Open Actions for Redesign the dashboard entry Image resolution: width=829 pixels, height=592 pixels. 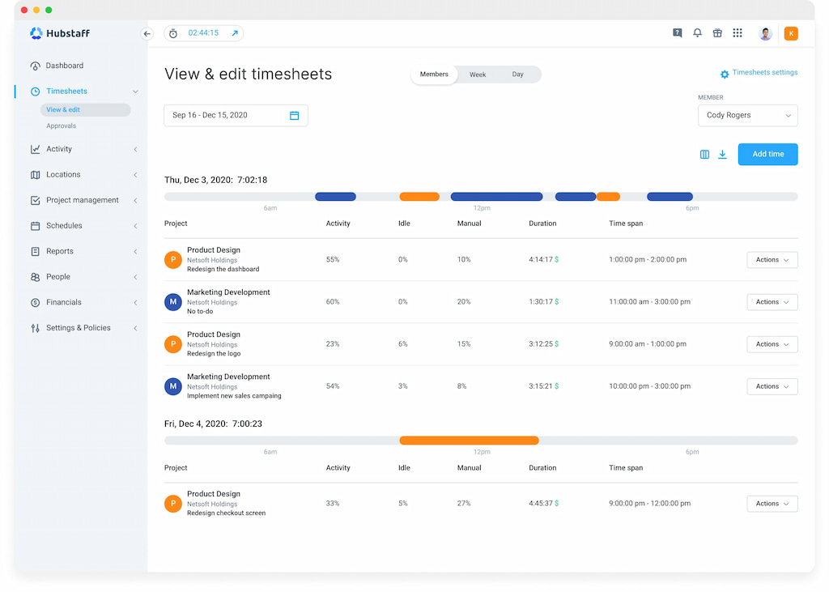click(x=771, y=259)
